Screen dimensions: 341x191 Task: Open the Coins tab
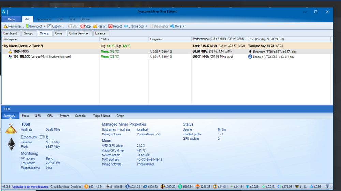coord(59,33)
